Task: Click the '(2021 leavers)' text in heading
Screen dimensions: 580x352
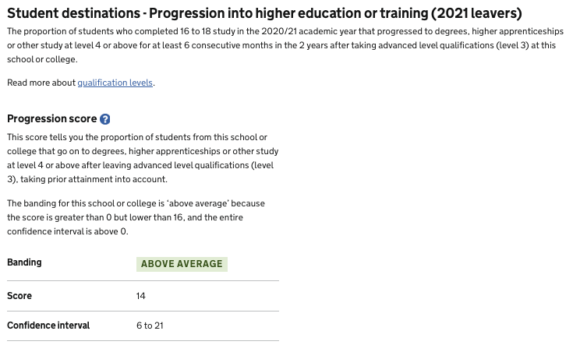Action: (476, 13)
